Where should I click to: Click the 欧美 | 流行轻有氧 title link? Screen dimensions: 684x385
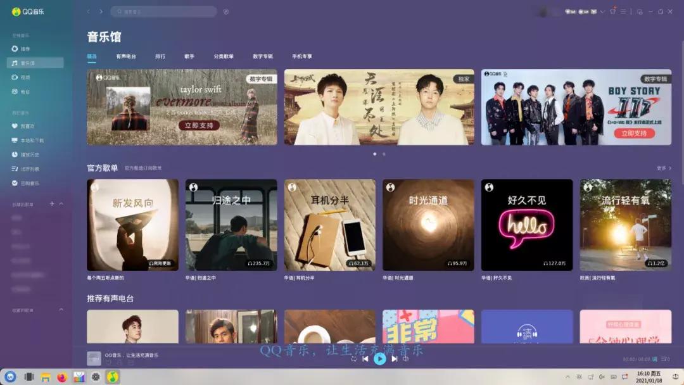coord(598,278)
